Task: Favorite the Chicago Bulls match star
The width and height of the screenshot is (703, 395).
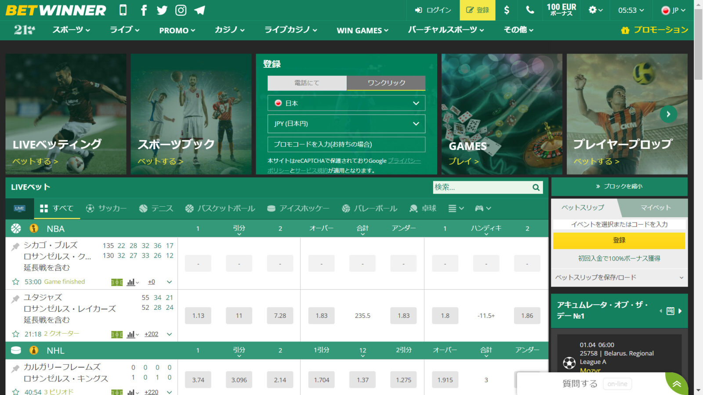Action: (x=16, y=282)
